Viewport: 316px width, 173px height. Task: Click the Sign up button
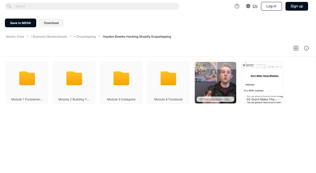[x=297, y=6]
